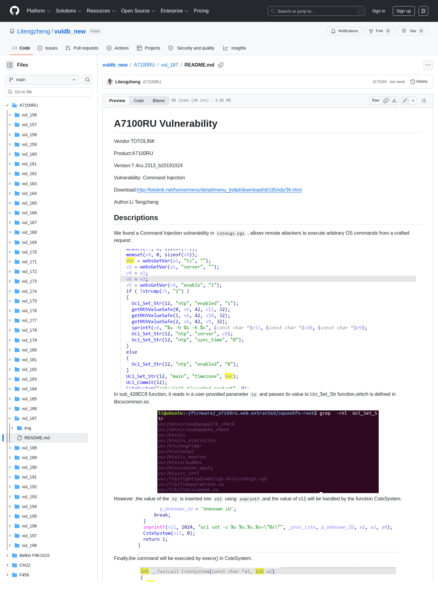The height and width of the screenshot is (608, 438).
Task: Search files with magnifier button
Action: pos(88,80)
